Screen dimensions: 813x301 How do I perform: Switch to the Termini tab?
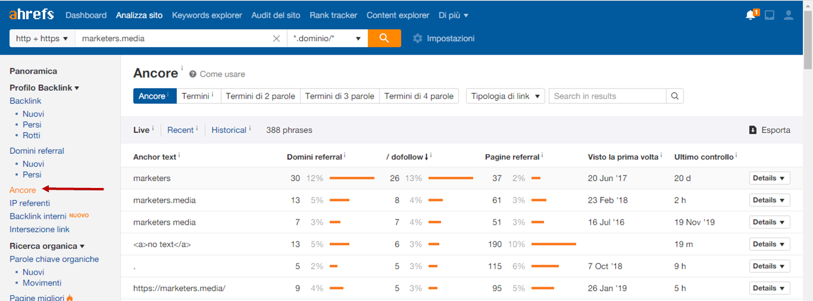(198, 96)
